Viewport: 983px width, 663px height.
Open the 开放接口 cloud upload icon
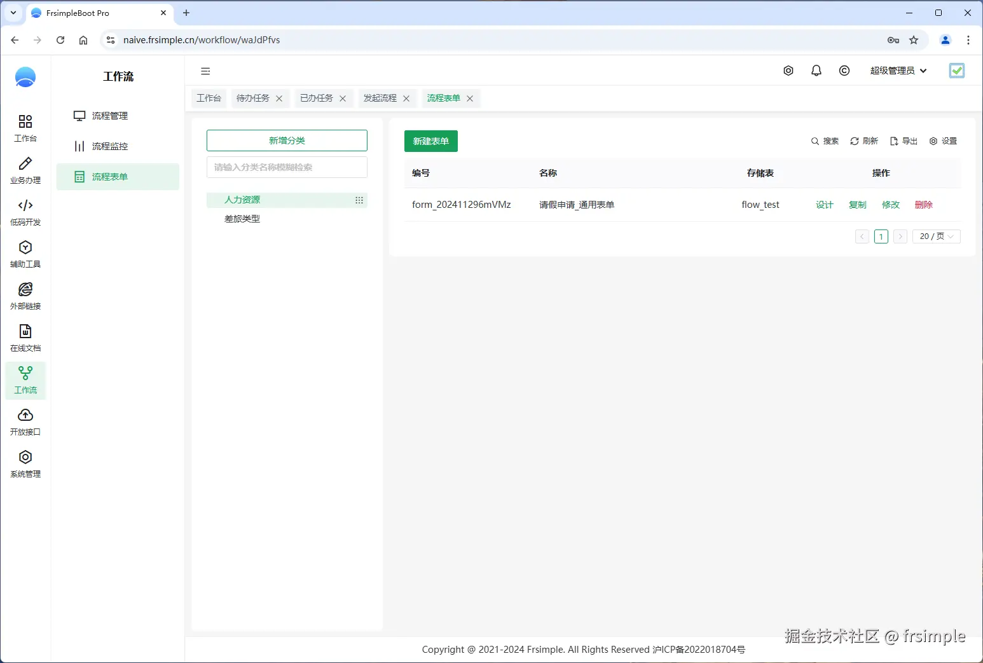[x=25, y=415]
